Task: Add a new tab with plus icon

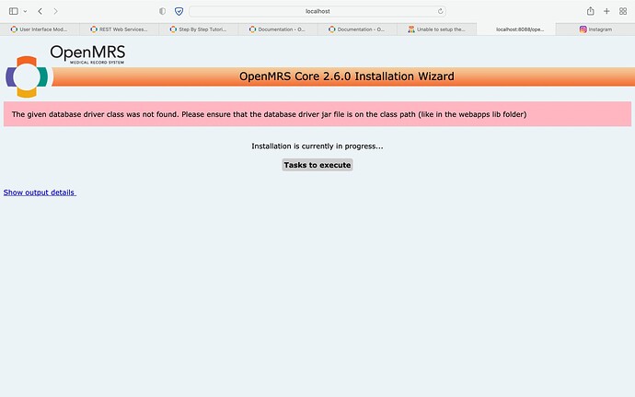Action: coord(606,11)
